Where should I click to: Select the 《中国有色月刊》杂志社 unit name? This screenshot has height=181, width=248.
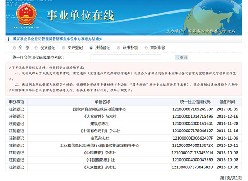point(100,131)
